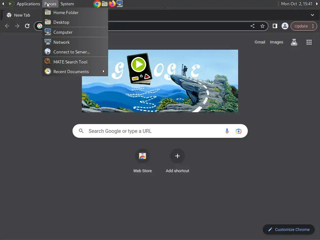Reload the current page

pos(27,26)
